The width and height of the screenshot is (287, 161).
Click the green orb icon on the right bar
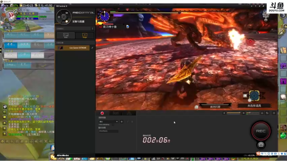(x=283, y=136)
